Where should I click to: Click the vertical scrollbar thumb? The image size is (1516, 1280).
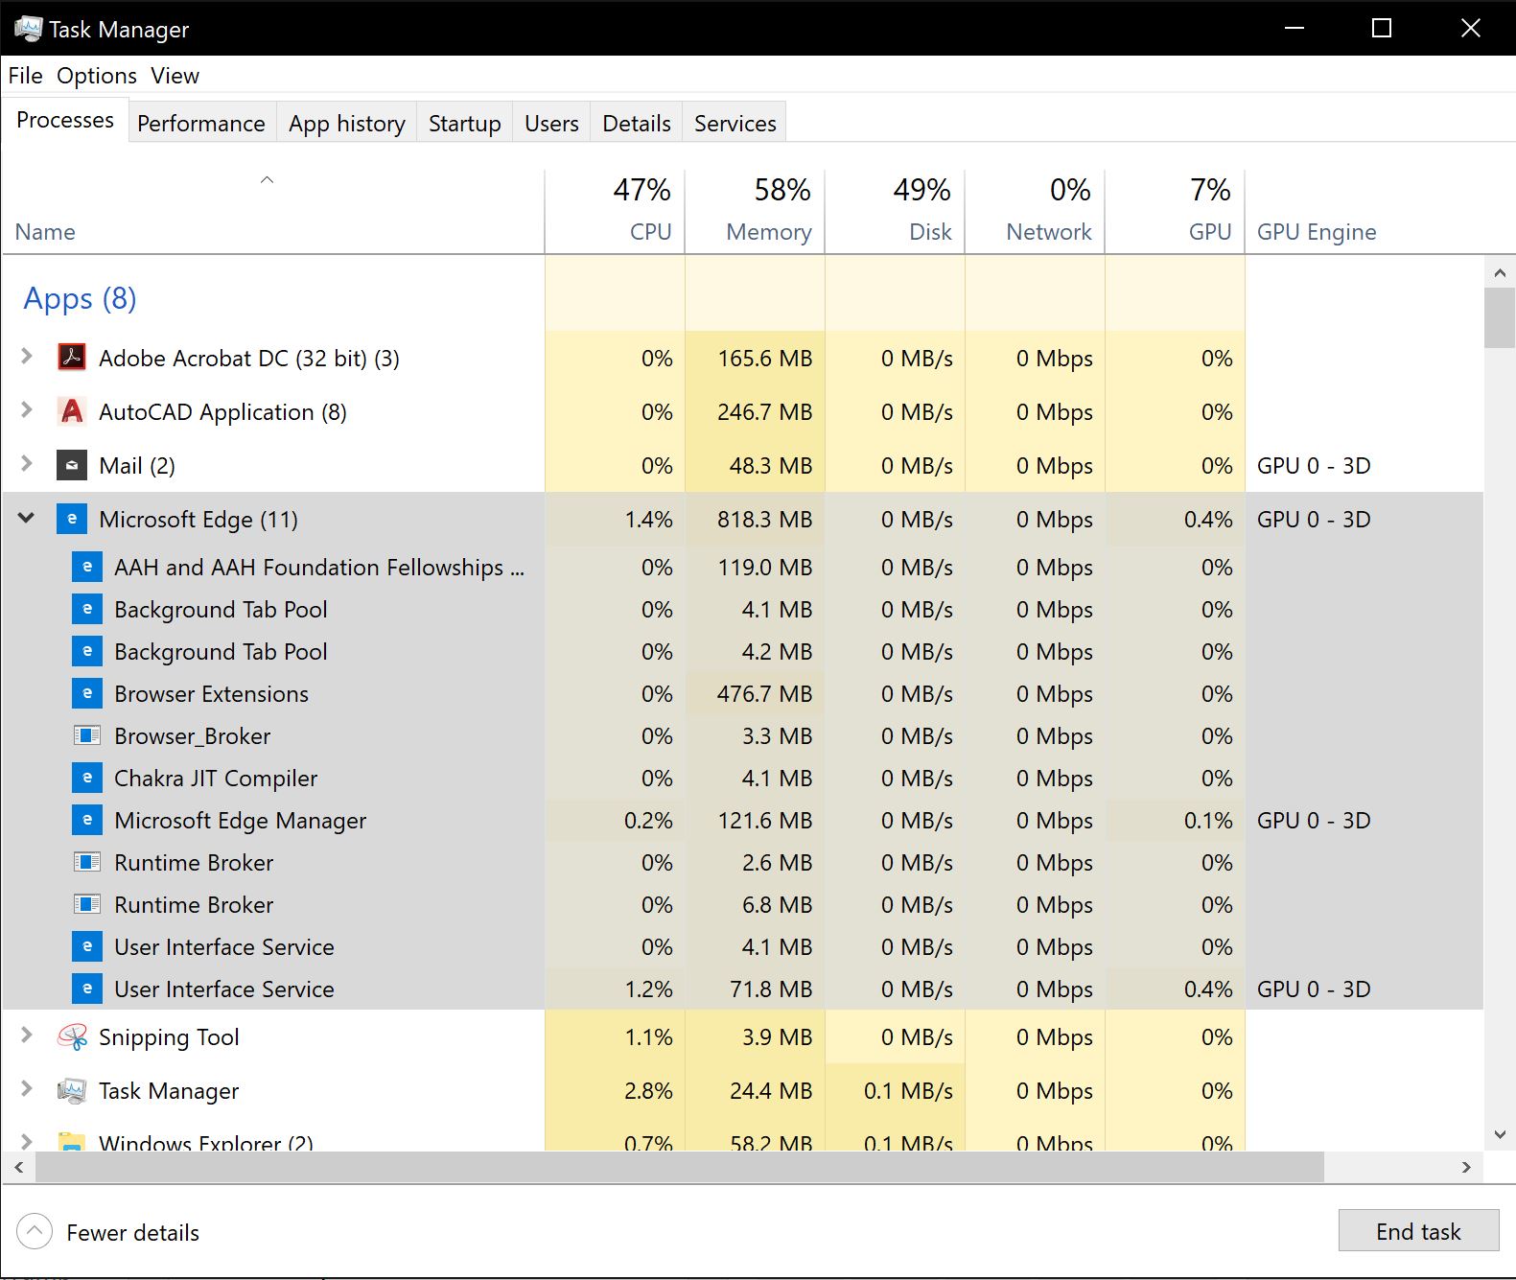pyautogui.click(x=1500, y=317)
